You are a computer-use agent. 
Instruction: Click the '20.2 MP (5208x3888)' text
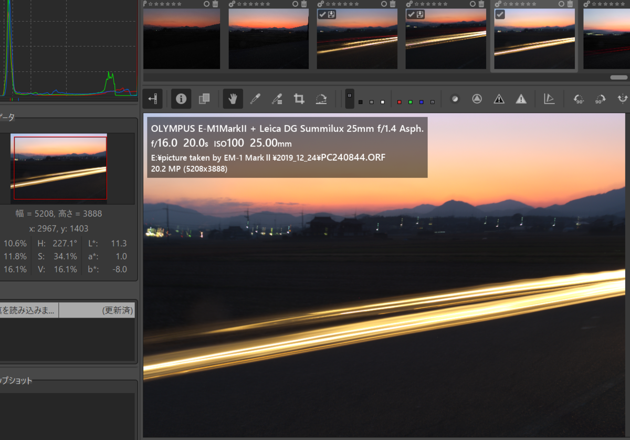click(x=189, y=169)
